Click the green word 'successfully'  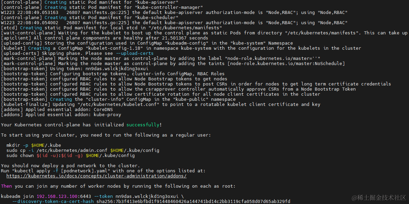coord(143,125)
